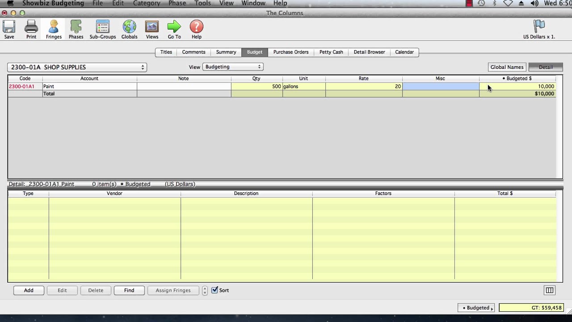Click the Rate cell showing 20
Viewport: 572px width, 322px height.
(364, 86)
